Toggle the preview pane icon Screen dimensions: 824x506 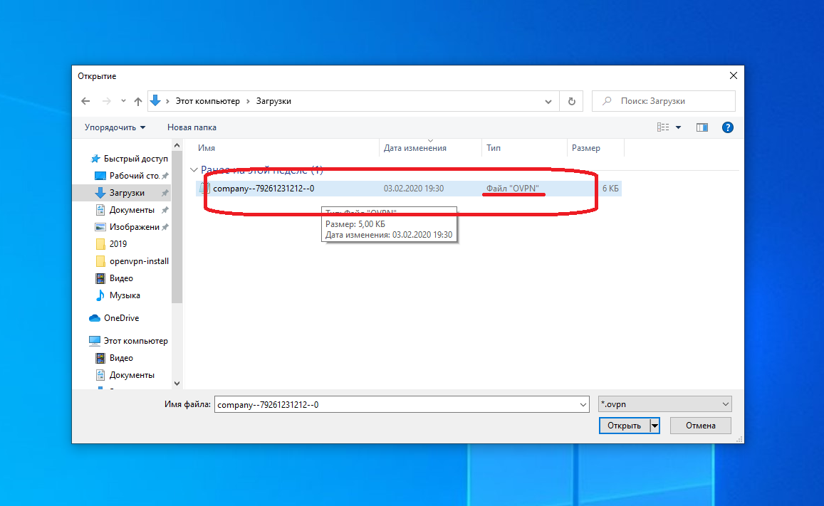point(702,127)
